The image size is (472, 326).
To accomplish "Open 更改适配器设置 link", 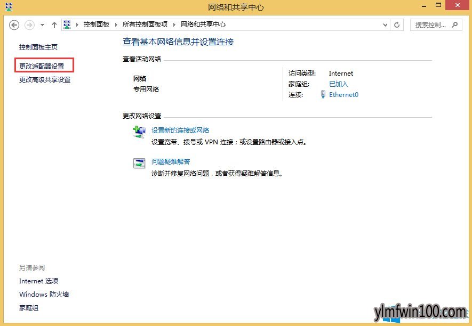I will (x=42, y=66).
